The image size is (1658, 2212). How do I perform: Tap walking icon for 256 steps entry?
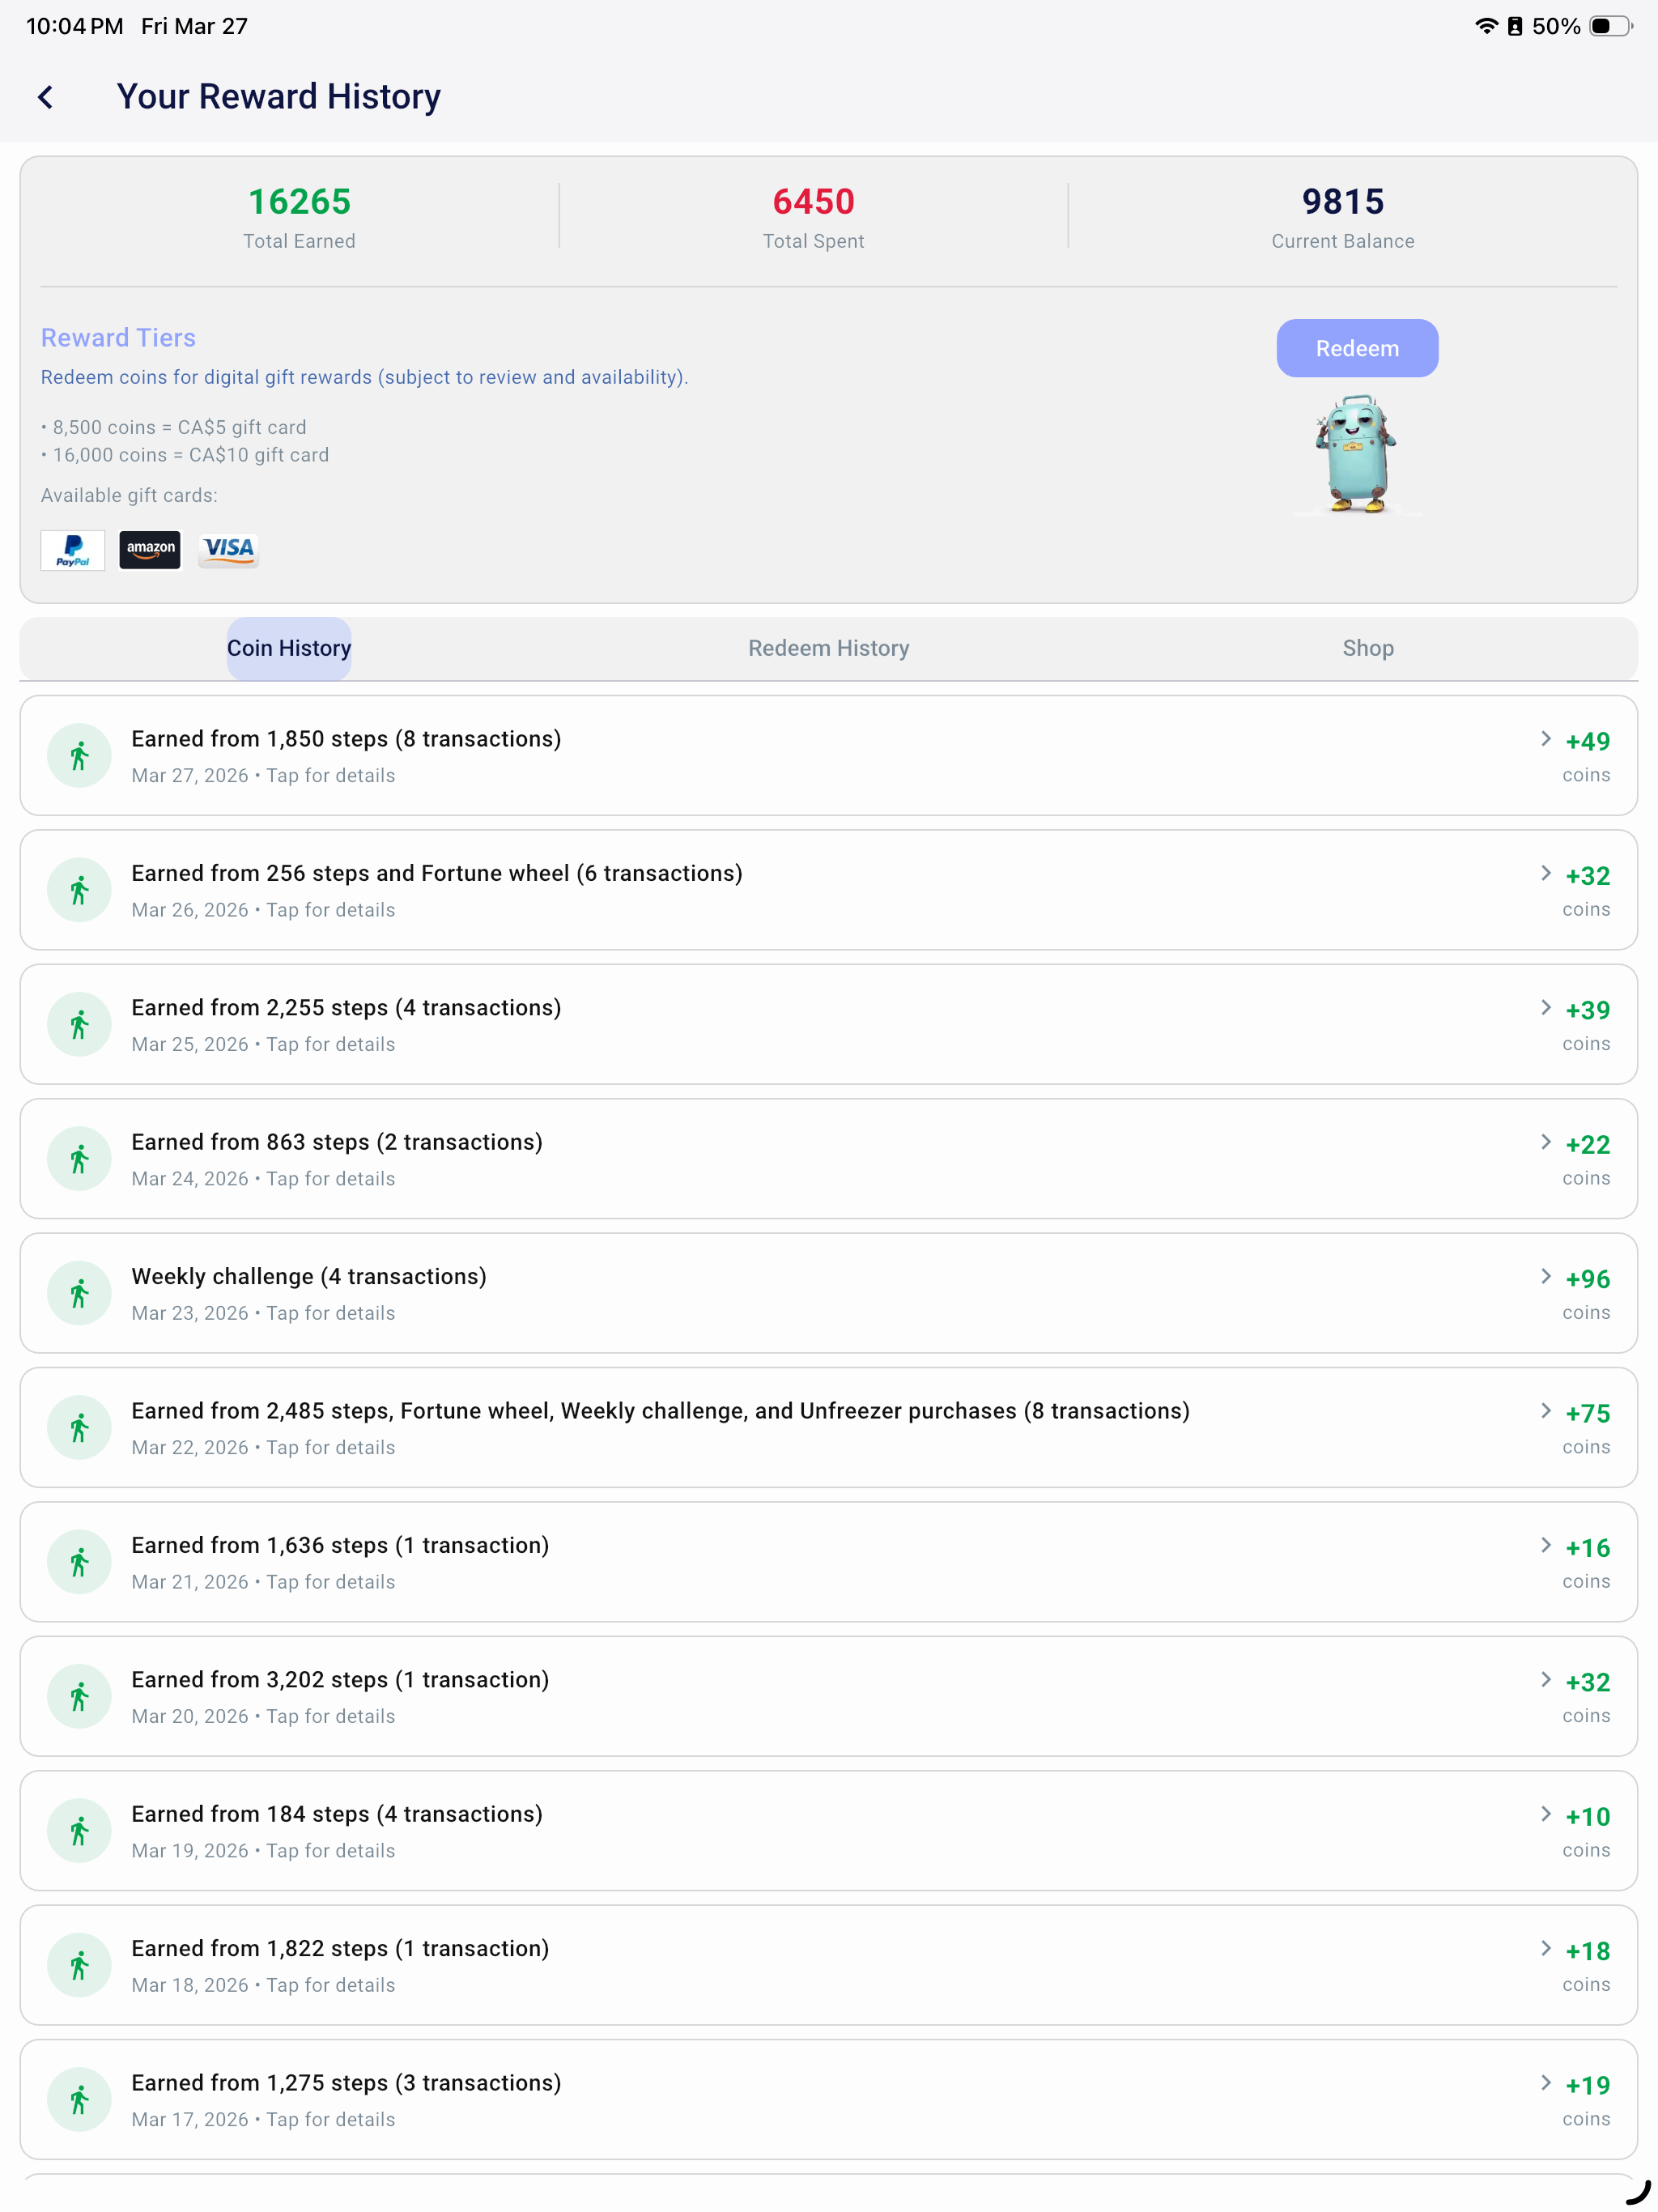pos(79,890)
